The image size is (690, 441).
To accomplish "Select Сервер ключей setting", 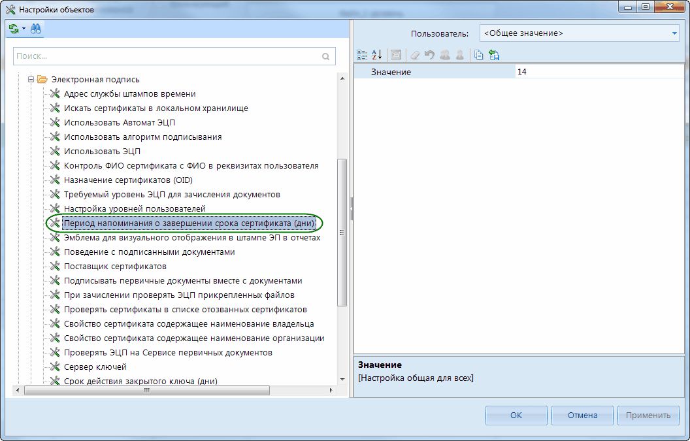I will [x=95, y=367].
